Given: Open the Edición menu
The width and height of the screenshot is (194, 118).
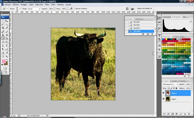Looking at the screenshot, I should click(x=16, y=5).
